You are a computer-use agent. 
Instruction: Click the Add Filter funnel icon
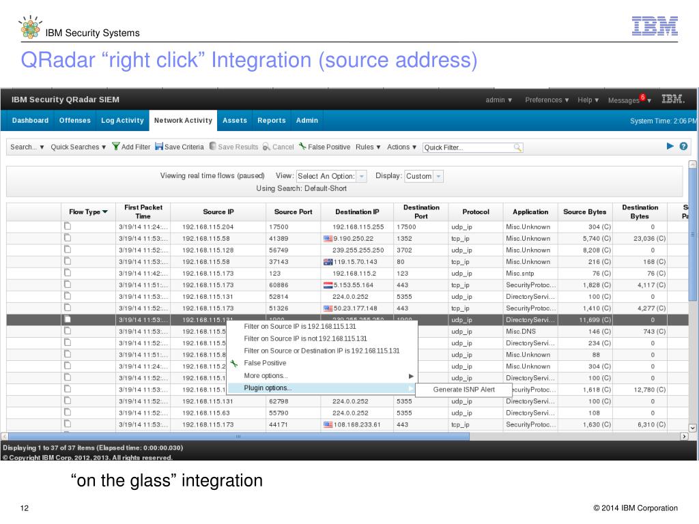116,147
